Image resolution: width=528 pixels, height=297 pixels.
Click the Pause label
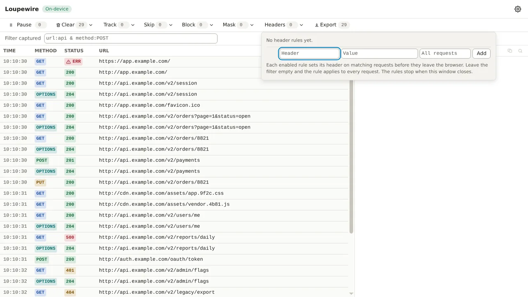[24, 25]
